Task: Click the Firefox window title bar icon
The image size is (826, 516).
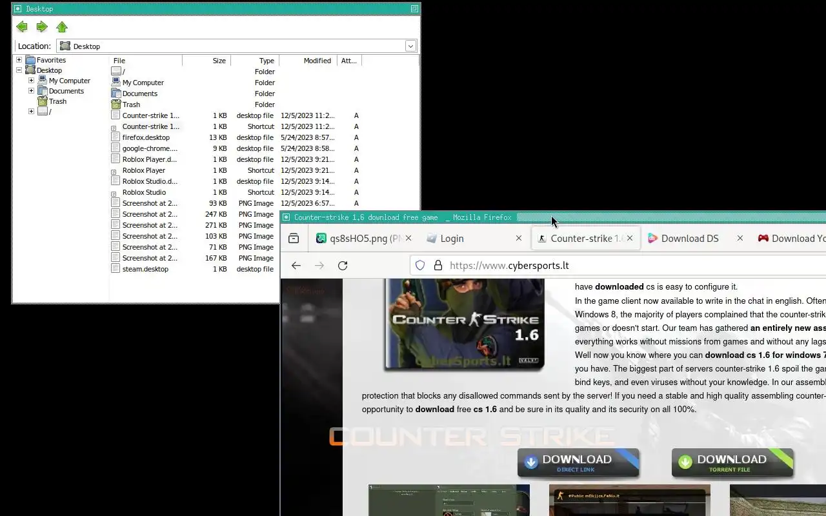Action: 287,217
